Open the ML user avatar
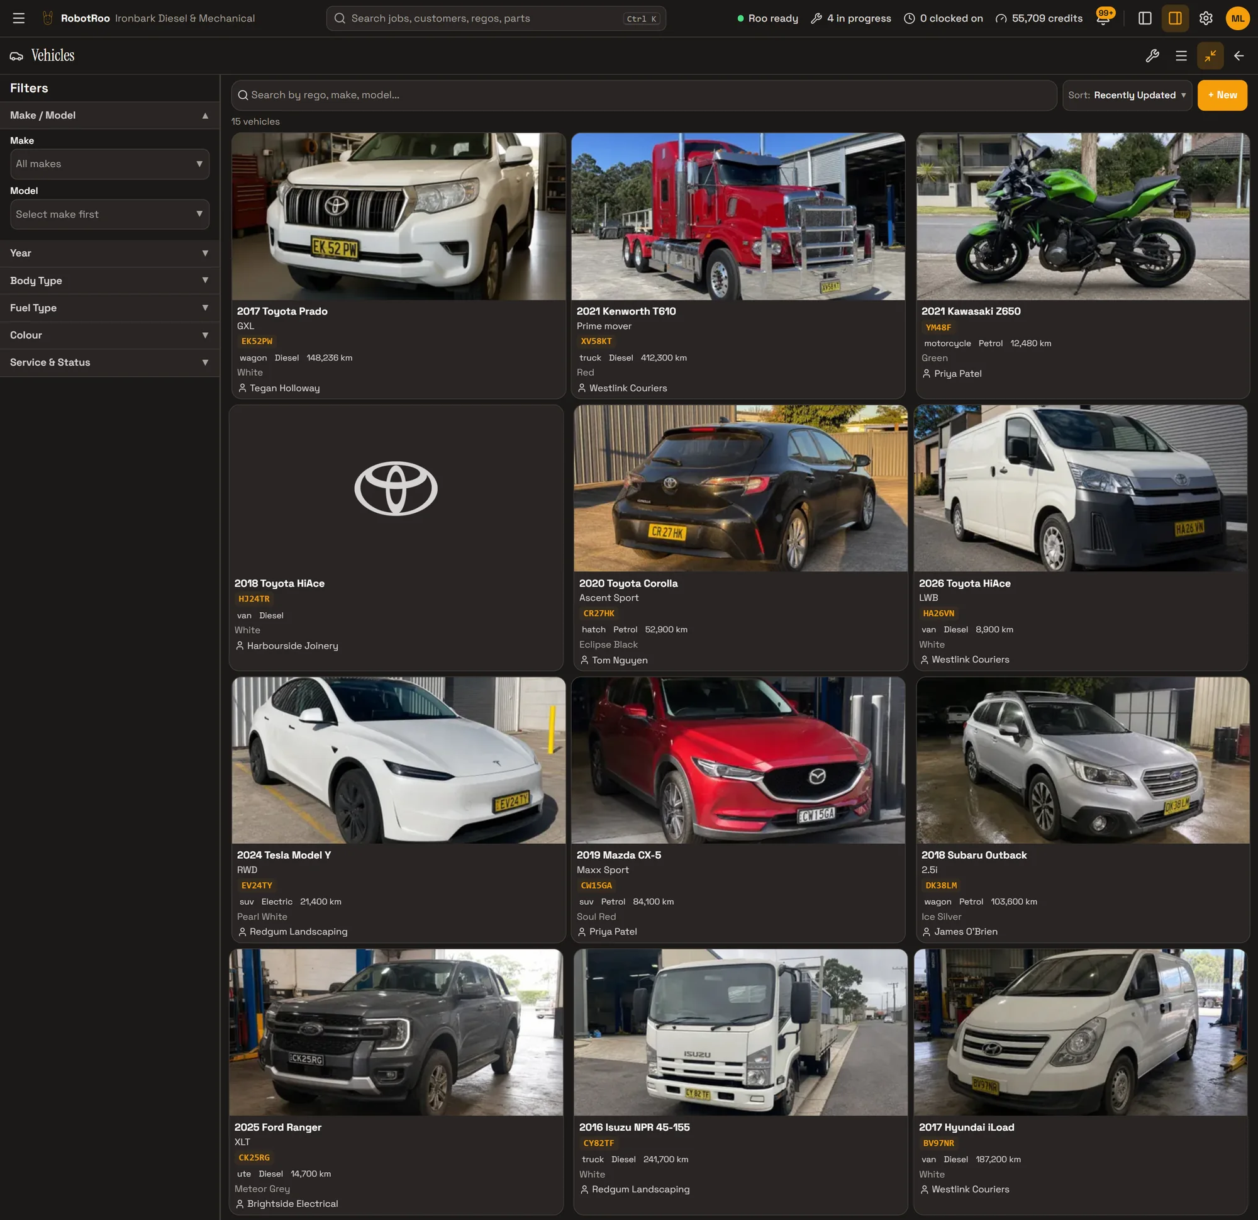Image resolution: width=1258 pixels, height=1220 pixels. [1237, 18]
